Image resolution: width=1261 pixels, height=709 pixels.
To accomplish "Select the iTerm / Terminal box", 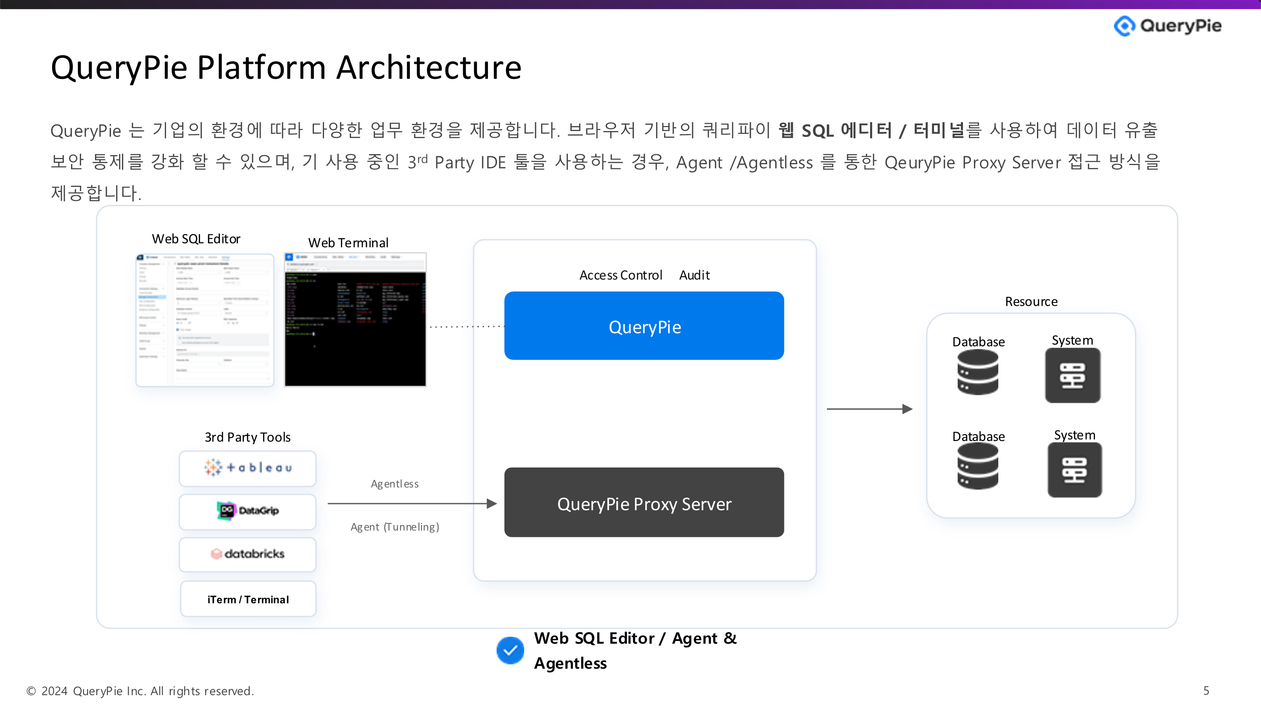I will (x=248, y=599).
